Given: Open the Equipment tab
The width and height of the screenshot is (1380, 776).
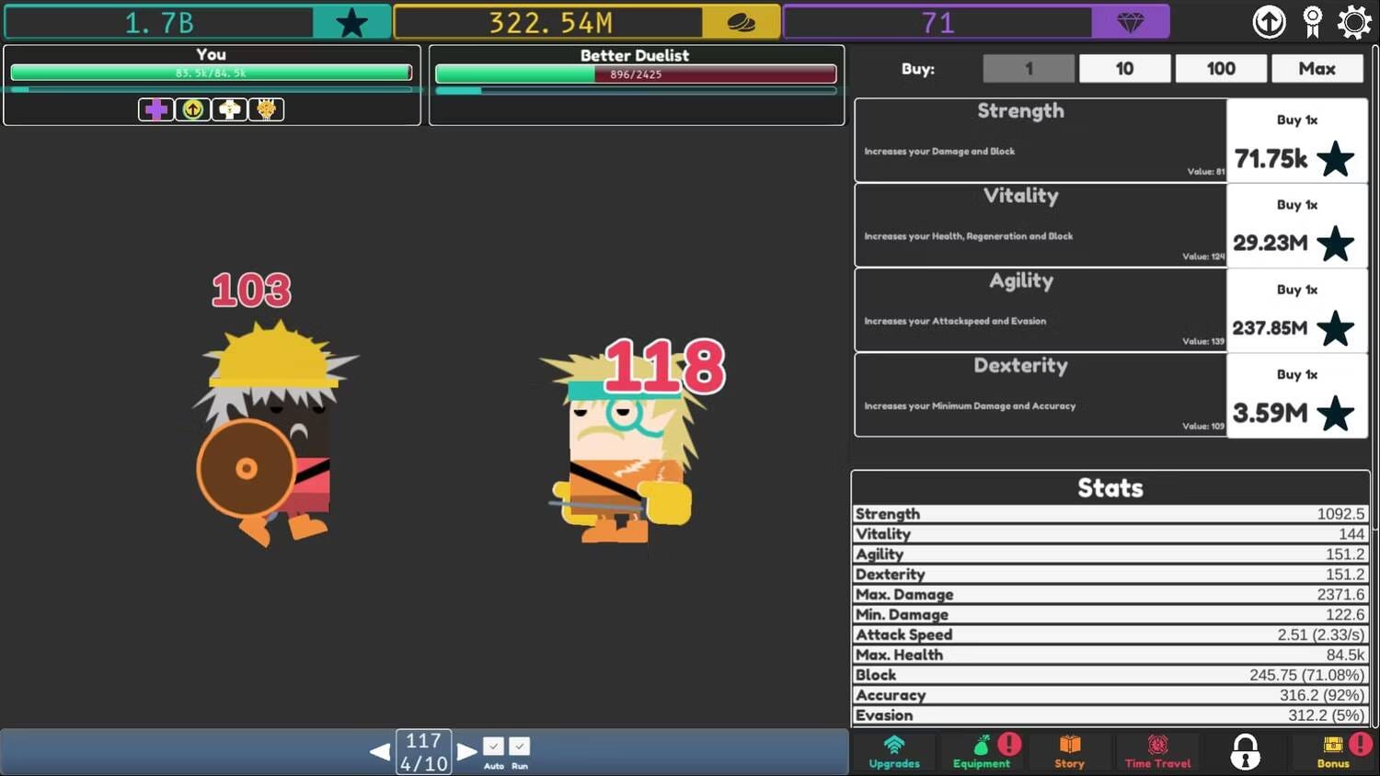Looking at the screenshot, I should point(982,751).
